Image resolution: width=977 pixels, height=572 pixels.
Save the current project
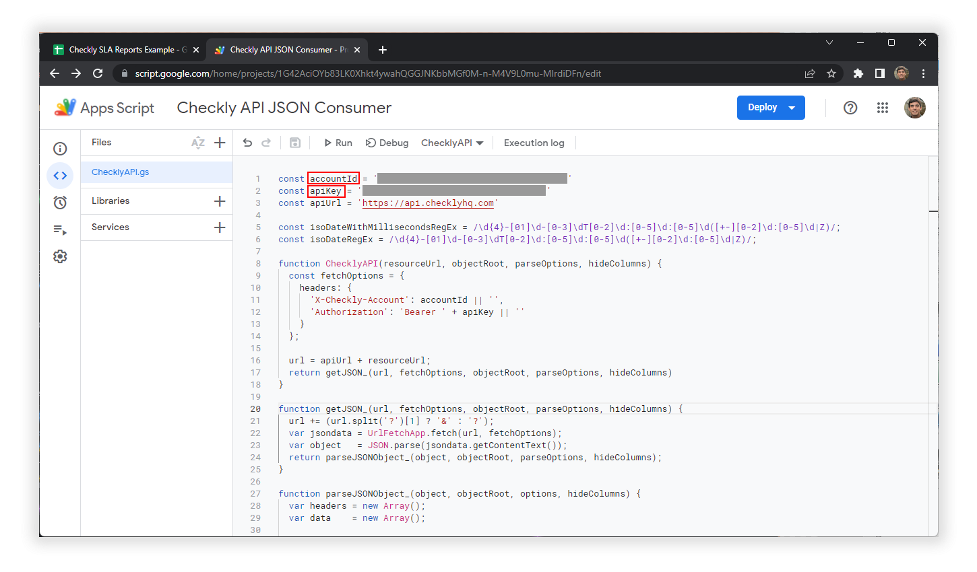[294, 142]
